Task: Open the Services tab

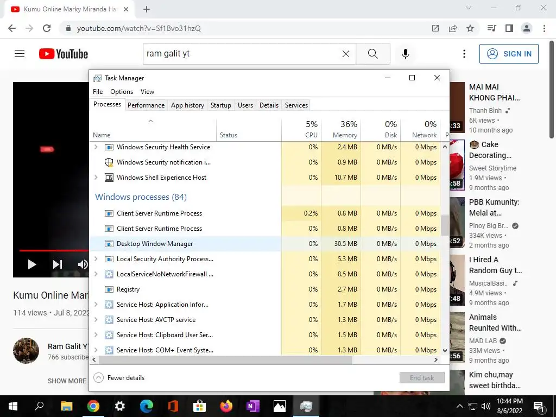Action: 296,105
